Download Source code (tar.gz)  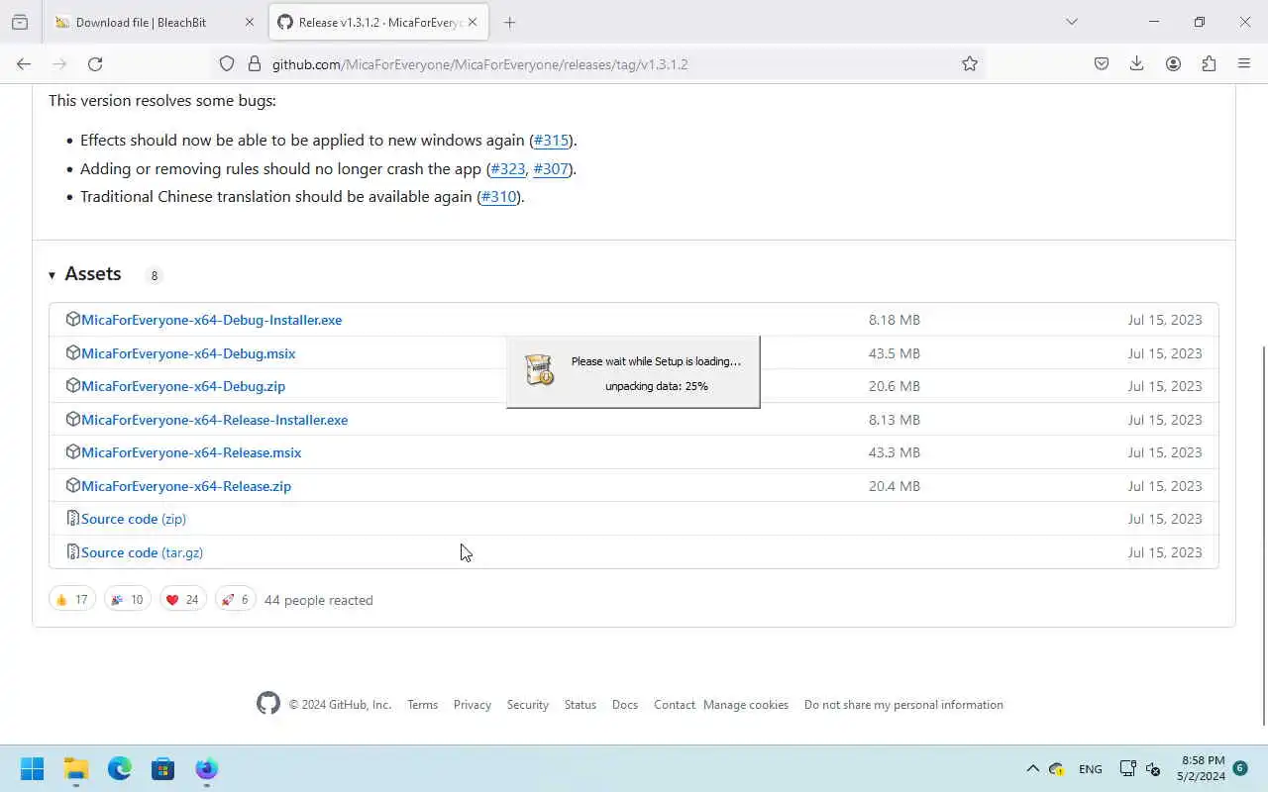click(142, 552)
